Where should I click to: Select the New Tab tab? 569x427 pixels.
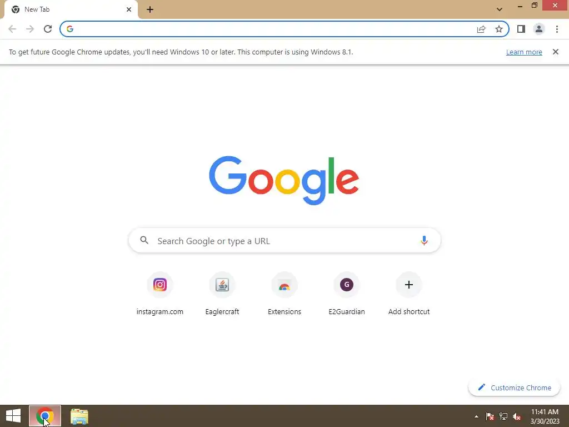click(x=71, y=9)
